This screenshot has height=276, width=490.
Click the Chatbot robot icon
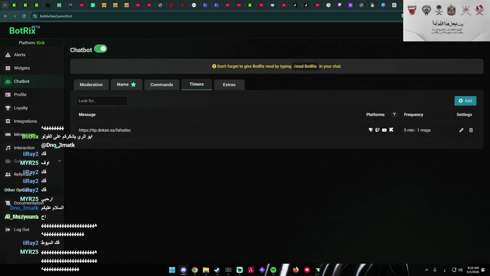coord(8,81)
